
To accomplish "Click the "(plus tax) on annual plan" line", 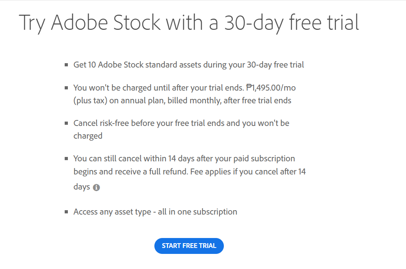I will click(182, 101).
